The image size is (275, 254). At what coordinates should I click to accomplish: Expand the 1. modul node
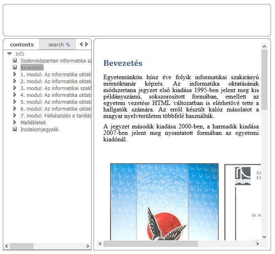[15, 74]
